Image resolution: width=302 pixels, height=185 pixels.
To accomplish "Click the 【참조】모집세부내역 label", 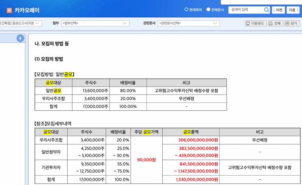I will [x=53, y=124].
